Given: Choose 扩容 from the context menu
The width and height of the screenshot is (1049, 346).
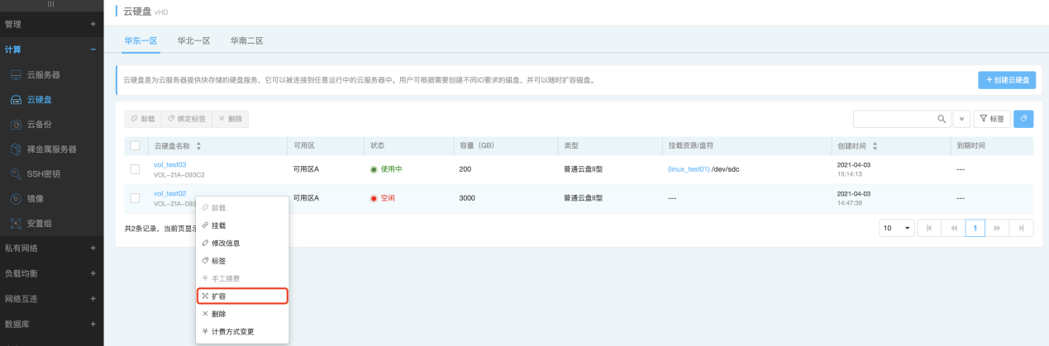Looking at the screenshot, I should click(x=242, y=296).
